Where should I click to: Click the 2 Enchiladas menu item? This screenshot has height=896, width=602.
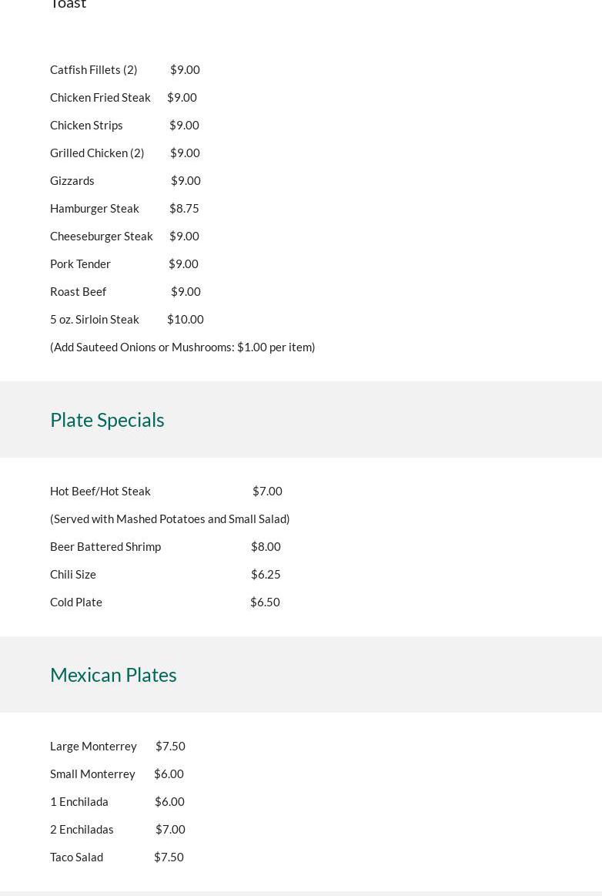82,830
